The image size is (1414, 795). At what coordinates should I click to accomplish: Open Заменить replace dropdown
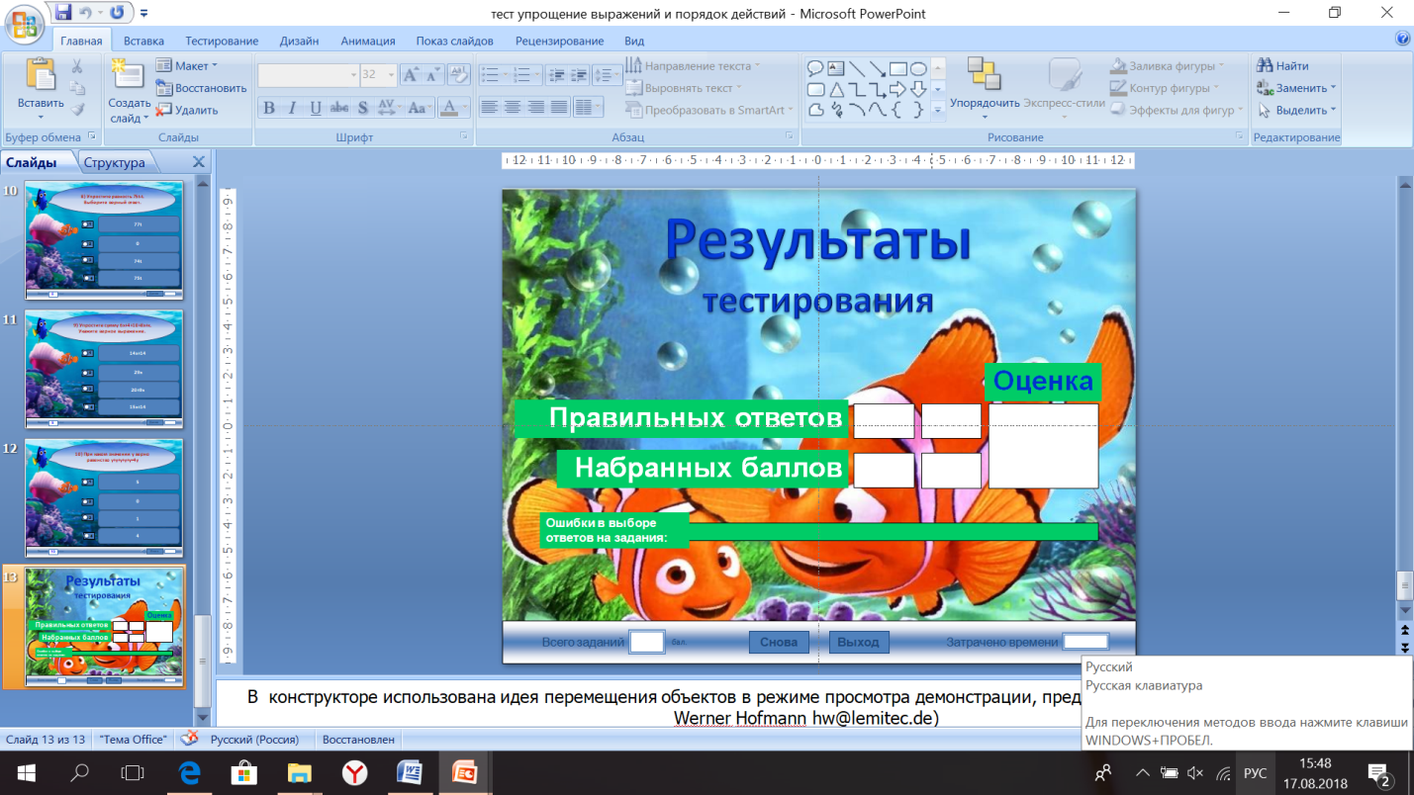(1297, 88)
